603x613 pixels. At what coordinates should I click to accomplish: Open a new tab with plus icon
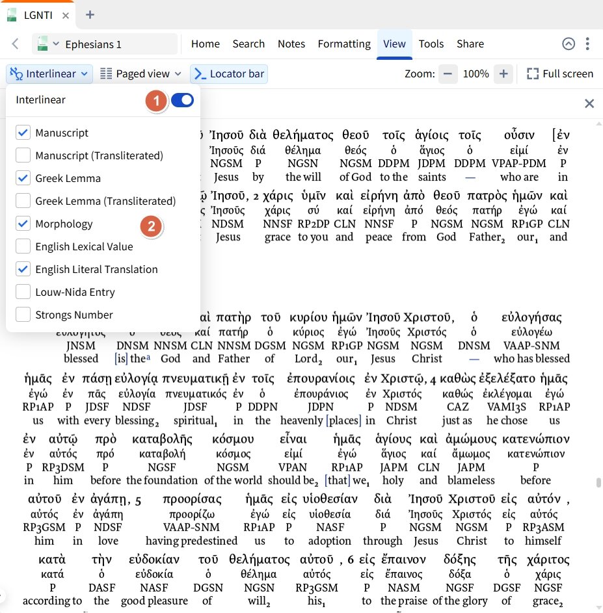pos(90,14)
